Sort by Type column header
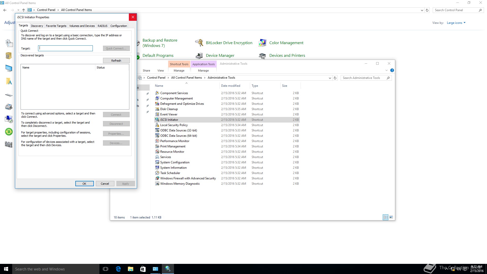 (x=265, y=86)
